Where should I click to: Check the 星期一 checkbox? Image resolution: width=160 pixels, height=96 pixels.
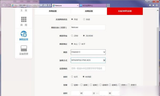tap(72, 85)
